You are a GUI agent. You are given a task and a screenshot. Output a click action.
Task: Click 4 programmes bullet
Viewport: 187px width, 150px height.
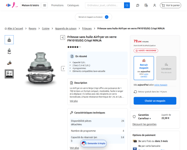pos(79,68)
